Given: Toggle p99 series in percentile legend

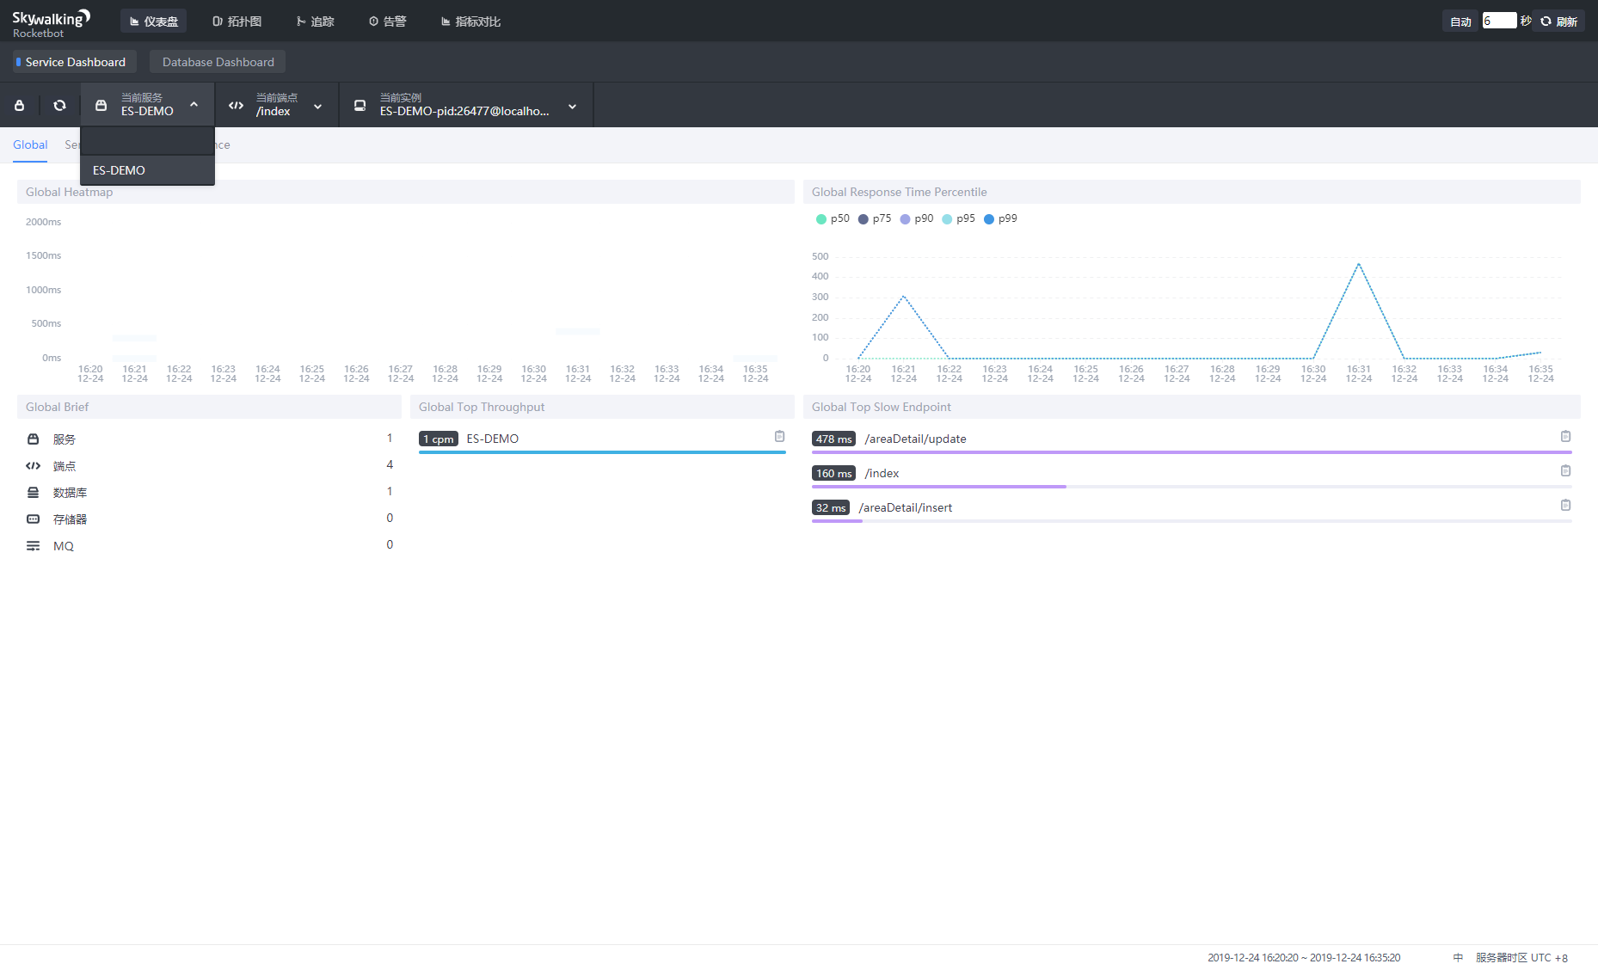Looking at the screenshot, I should 1001,218.
